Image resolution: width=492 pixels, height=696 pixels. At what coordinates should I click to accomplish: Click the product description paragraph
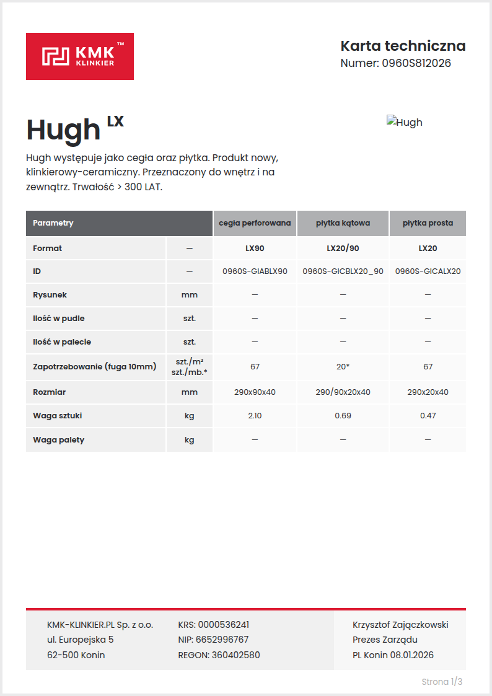(x=152, y=172)
